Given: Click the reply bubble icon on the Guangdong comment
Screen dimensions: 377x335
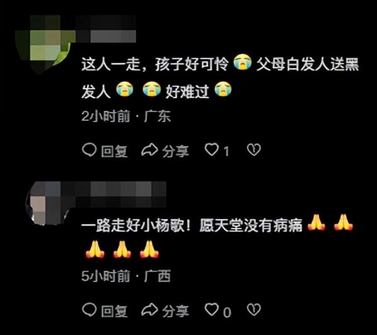Looking at the screenshot, I should (x=89, y=150).
